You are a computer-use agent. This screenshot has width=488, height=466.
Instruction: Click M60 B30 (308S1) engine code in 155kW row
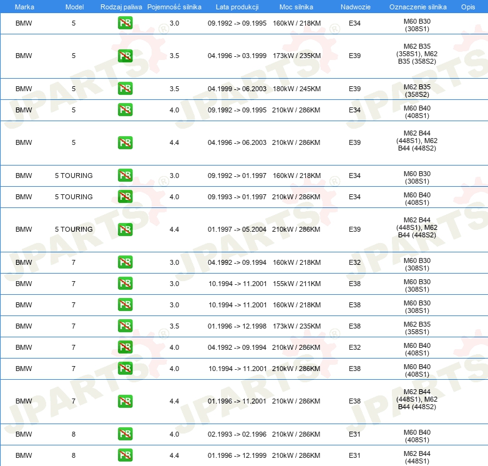[x=417, y=285]
